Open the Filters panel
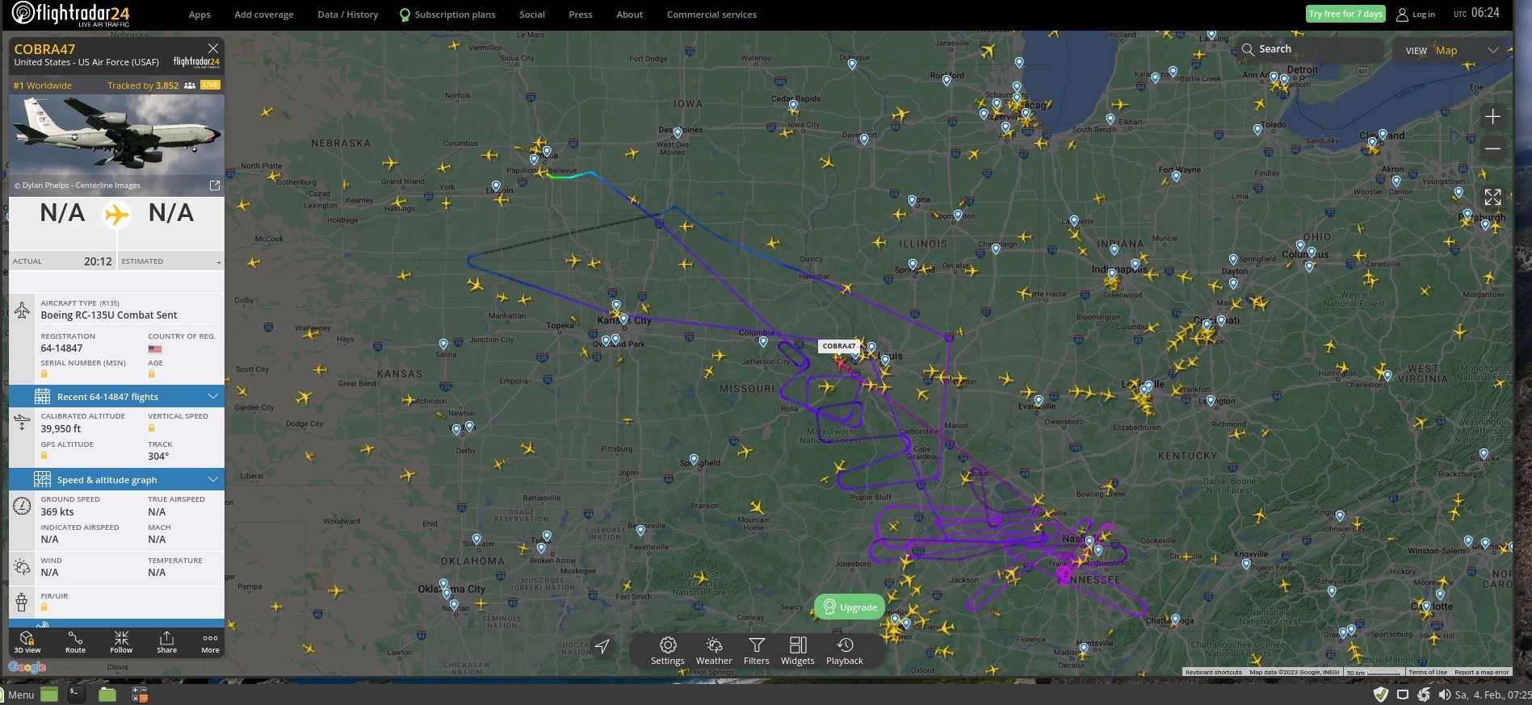The width and height of the screenshot is (1532, 705). (757, 651)
